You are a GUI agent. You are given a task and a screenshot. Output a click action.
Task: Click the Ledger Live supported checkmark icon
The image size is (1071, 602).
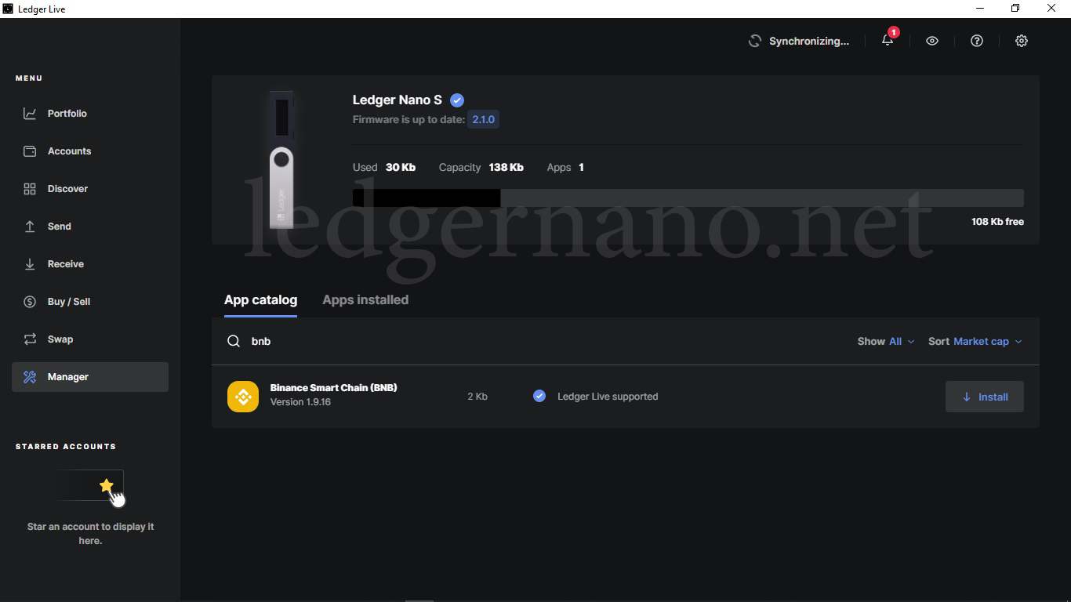tap(539, 397)
